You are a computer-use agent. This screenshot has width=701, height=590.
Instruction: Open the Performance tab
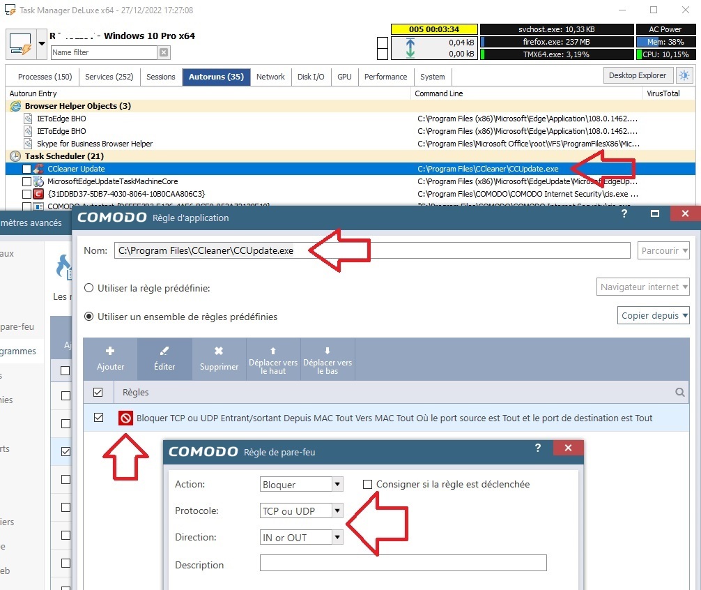(x=385, y=77)
